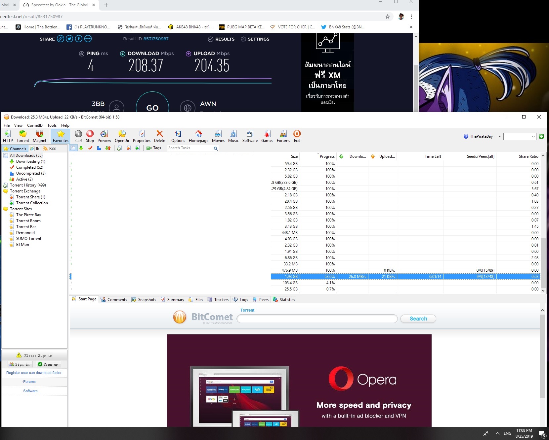Filter tasks by active up-down arrows
Image resolution: width=549 pixels, height=440 pixels.
[108, 148]
